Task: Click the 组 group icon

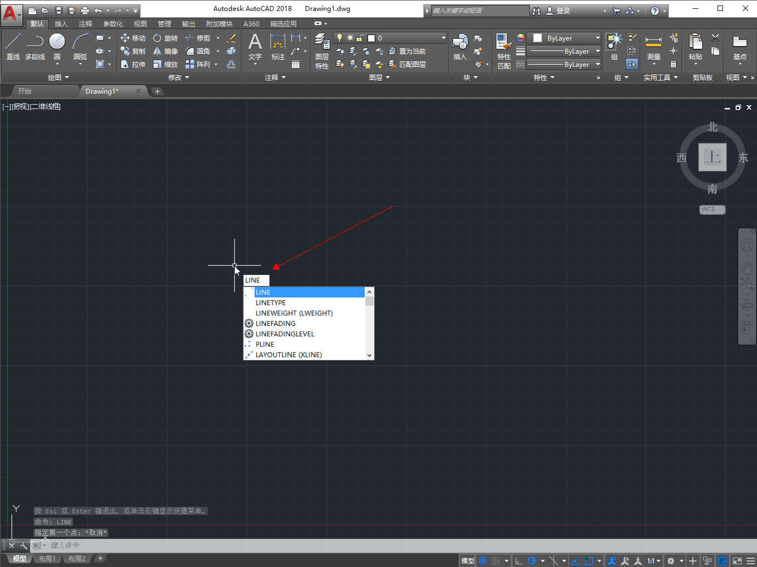Action: 614,47
